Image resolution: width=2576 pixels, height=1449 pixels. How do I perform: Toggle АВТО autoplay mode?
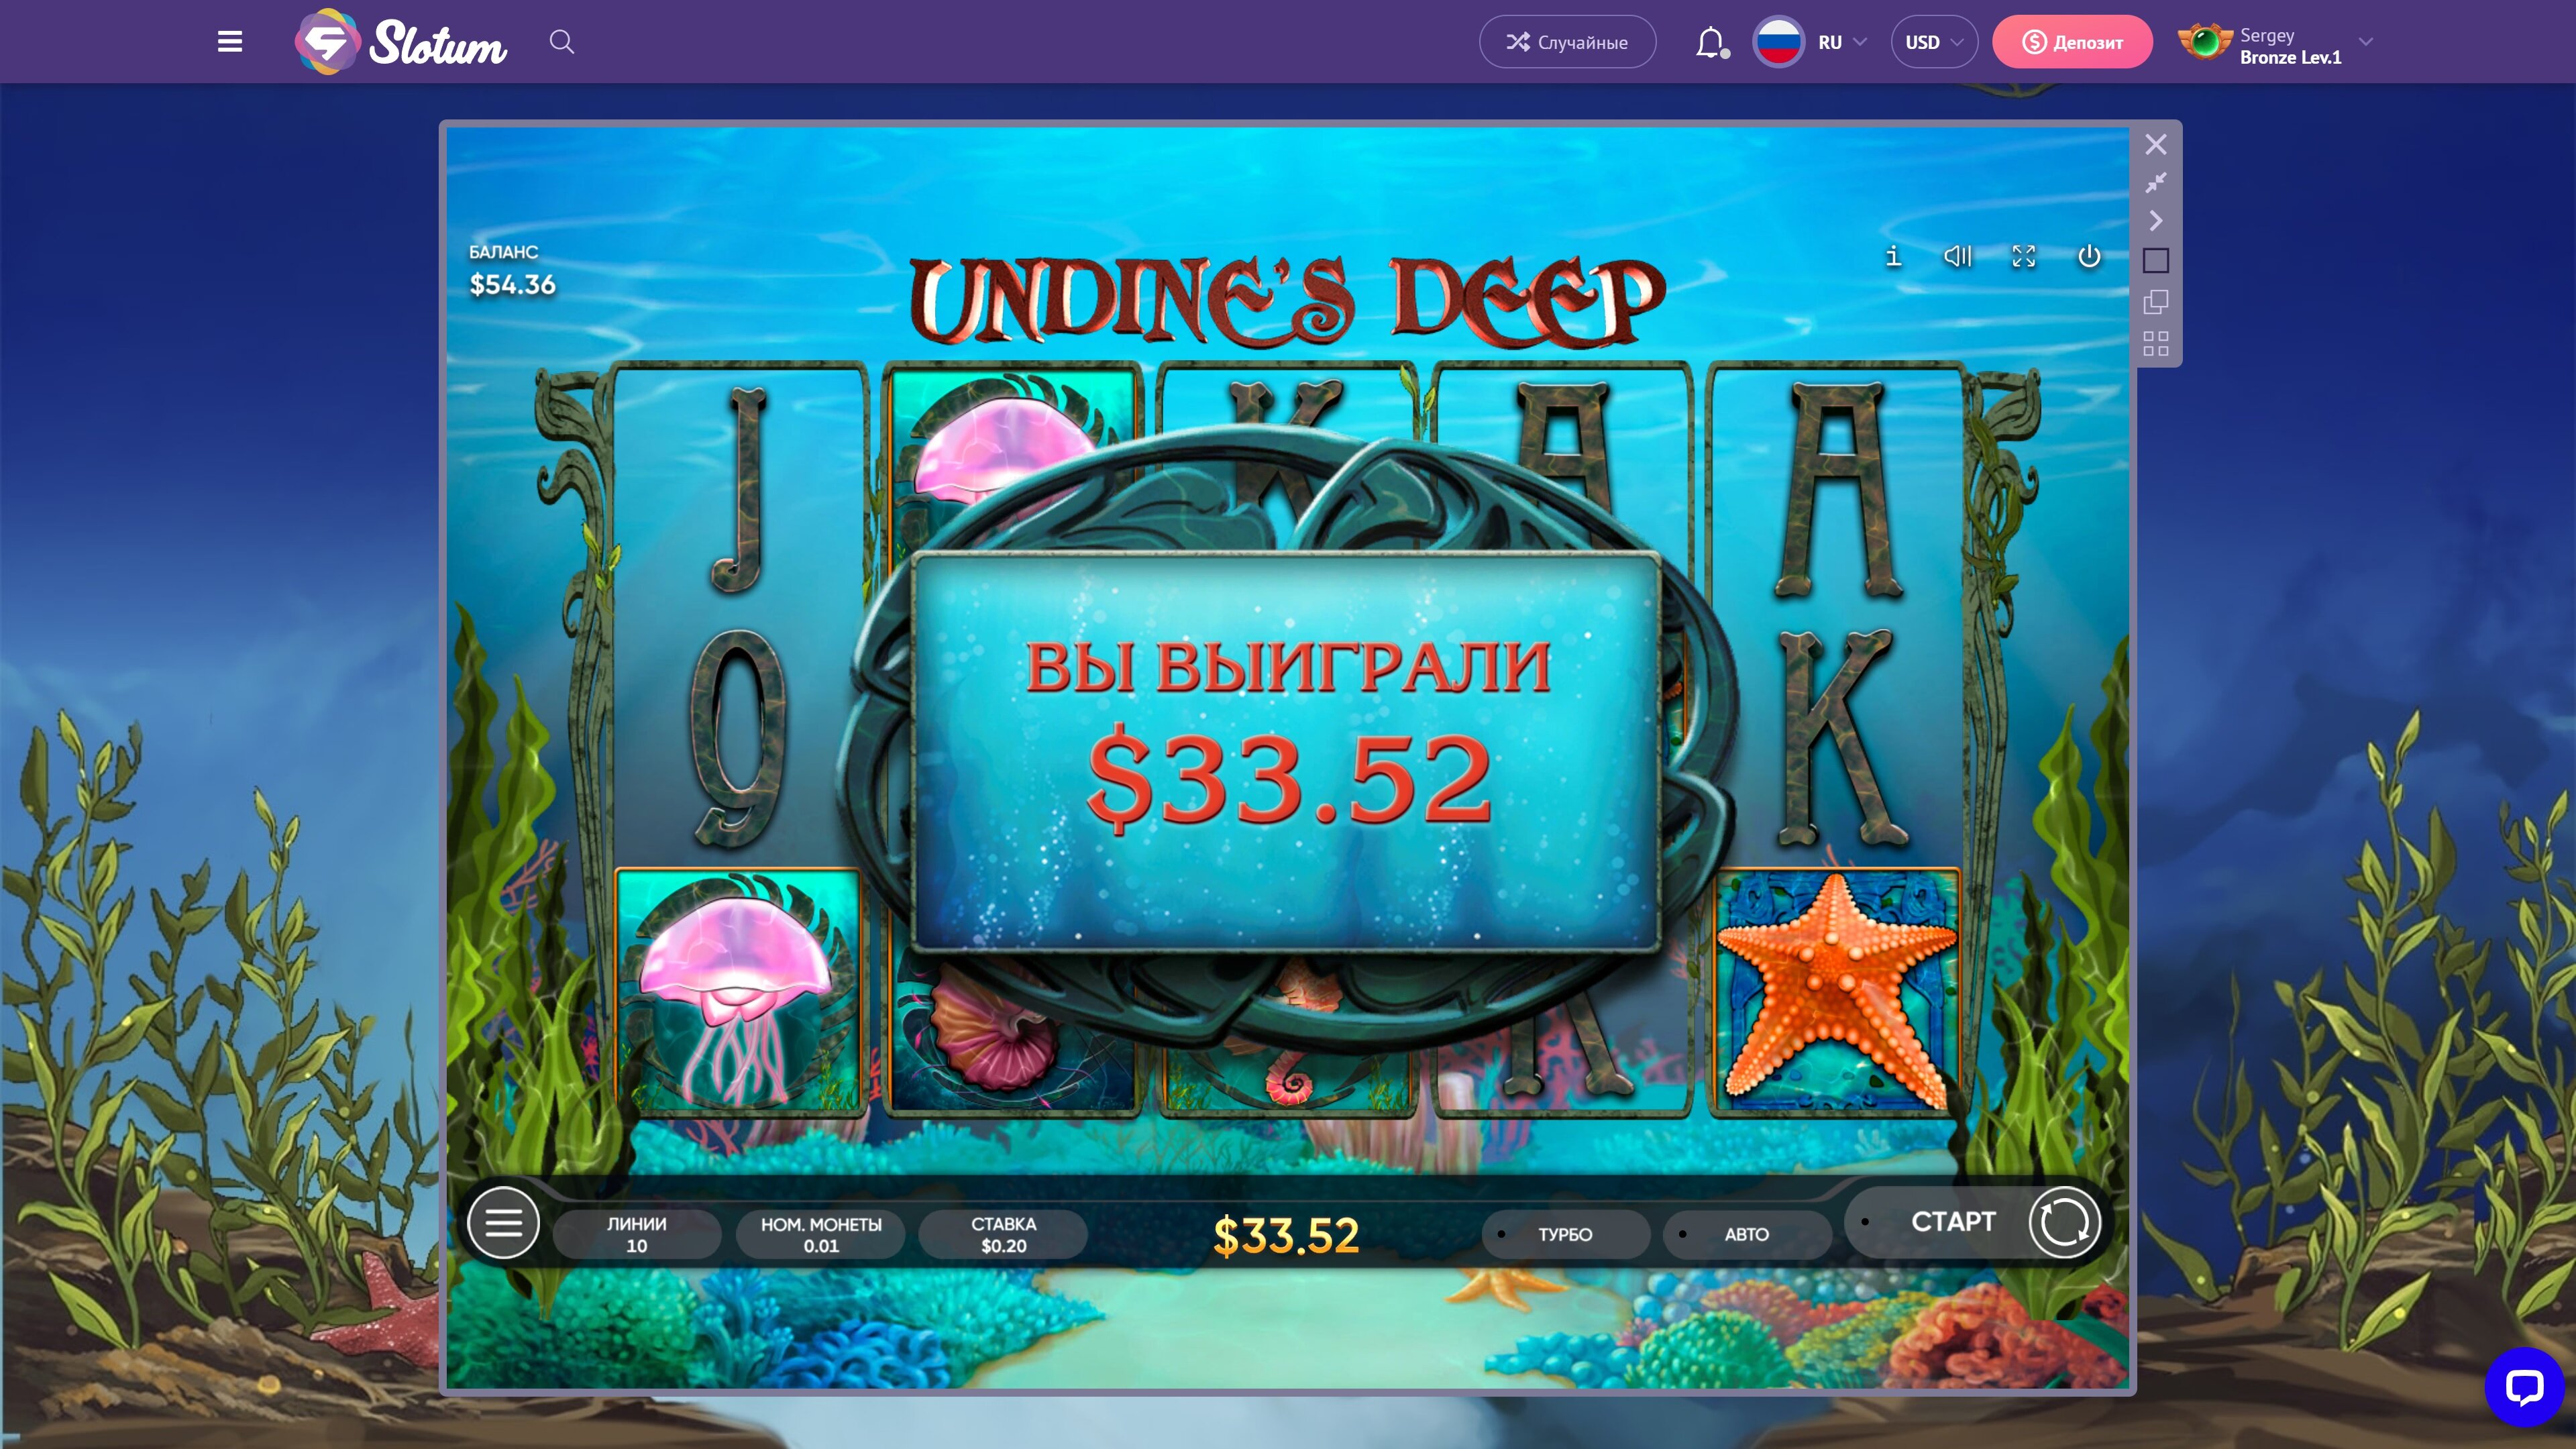coord(1746,1234)
